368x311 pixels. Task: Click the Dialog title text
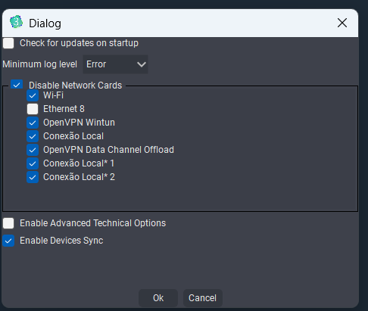(45, 23)
